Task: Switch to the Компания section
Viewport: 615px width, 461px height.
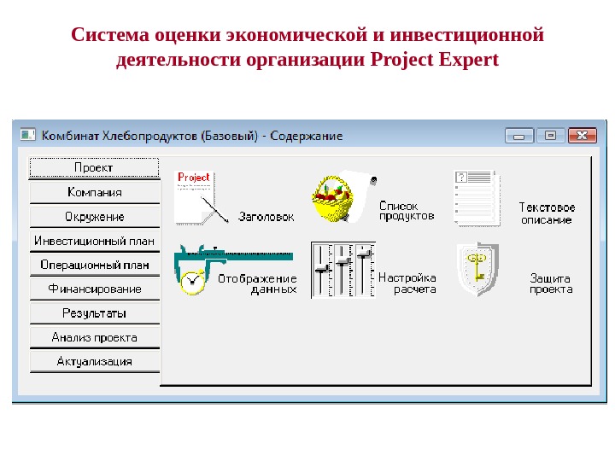Action: click(x=95, y=192)
